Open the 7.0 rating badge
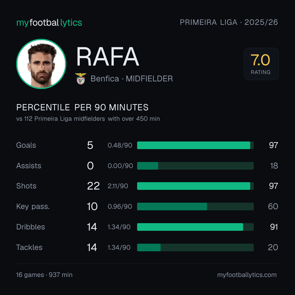295x295 pixels. coord(261,64)
